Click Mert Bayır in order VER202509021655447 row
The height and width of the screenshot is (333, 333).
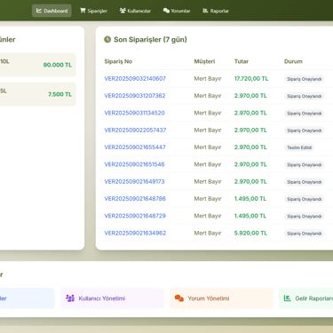[x=208, y=147]
